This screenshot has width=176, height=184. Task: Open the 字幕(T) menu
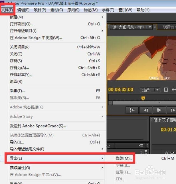coord(108,10)
